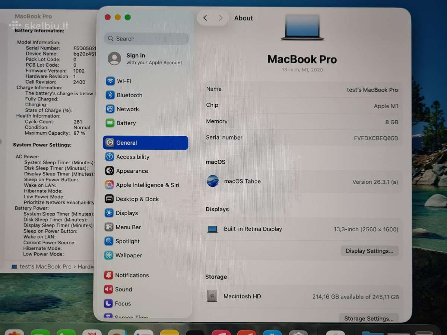Click the Chip value Apple M1
447x335 pixels.
pyautogui.click(x=386, y=106)
